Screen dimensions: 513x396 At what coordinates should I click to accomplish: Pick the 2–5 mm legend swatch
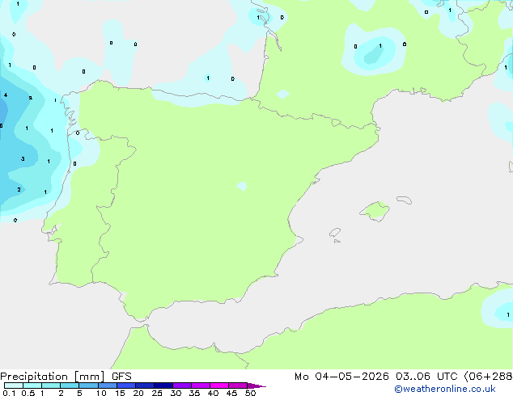coord(70,385)
